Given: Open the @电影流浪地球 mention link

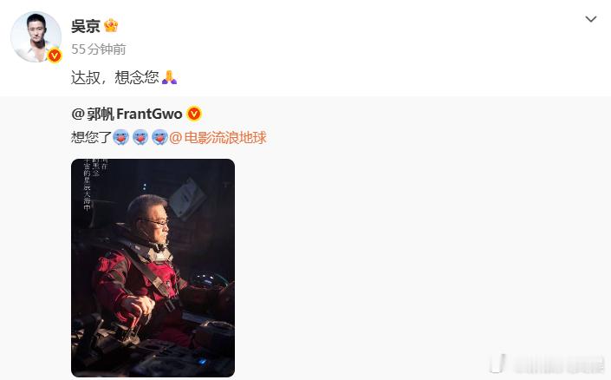Looking at the screenshot, I should tap(218, 138).
